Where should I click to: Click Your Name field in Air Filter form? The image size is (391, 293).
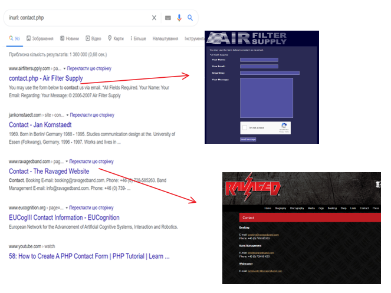tap(259, 60)
